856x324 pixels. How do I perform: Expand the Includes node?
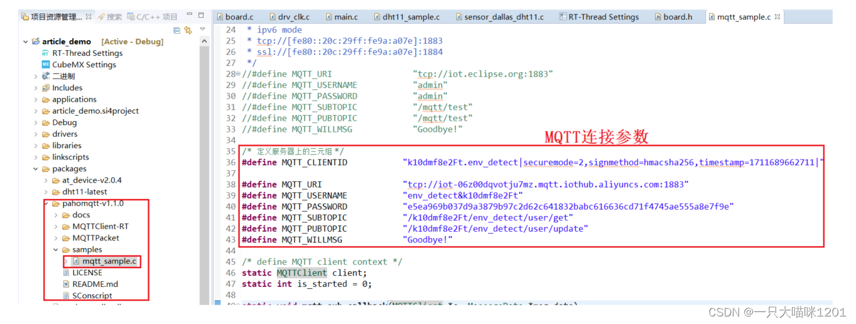pyautogui.click(x=36, y=88)
